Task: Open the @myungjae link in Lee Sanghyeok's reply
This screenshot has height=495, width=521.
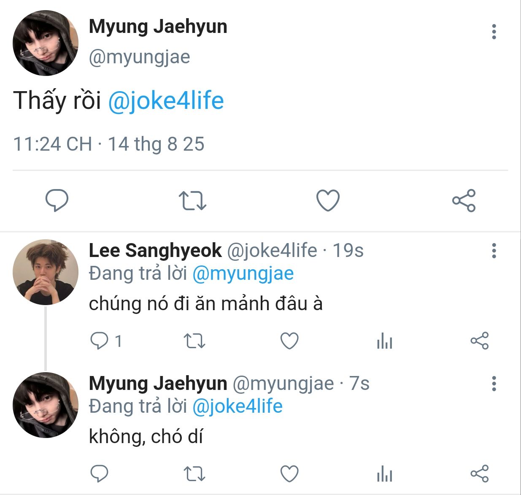Action: 243,273
